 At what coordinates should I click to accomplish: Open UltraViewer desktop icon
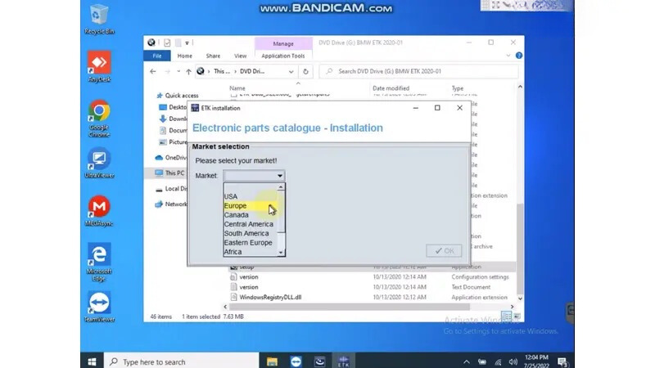pos(99,160)
